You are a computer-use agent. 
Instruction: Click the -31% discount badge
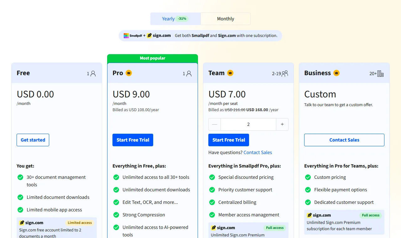coord(182,19)
